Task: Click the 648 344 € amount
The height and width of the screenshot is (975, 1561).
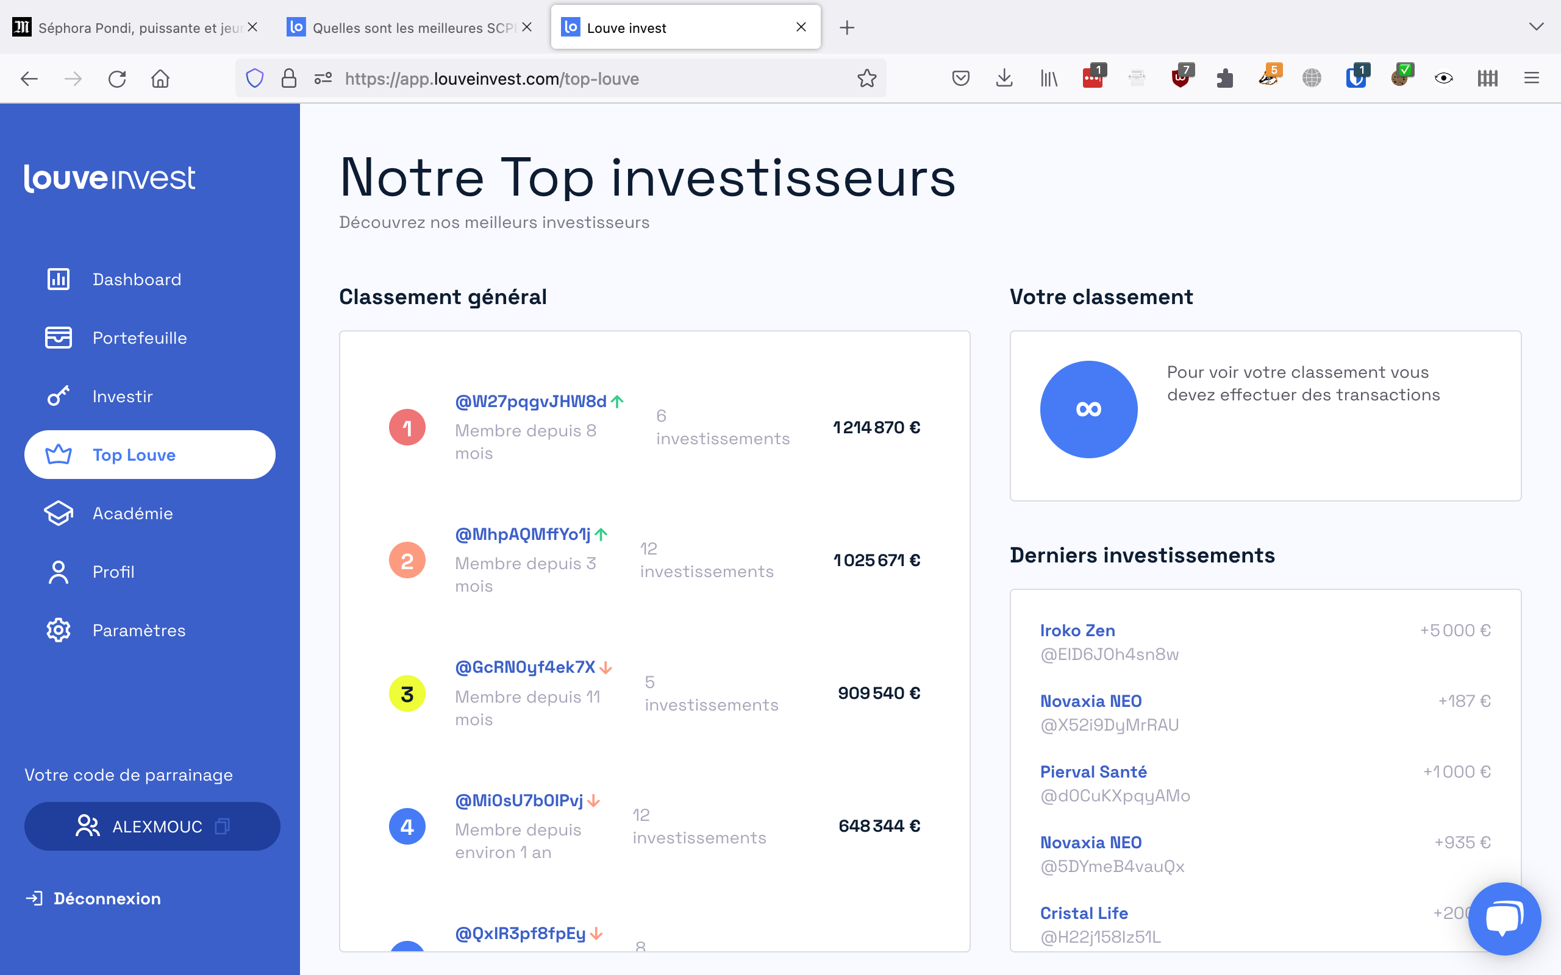Action: [879, 826]
